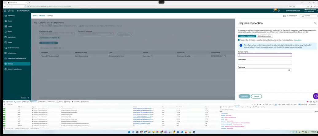Viewport: 318px width, 136px height.
Task: Click the Cancel button
Action: (x=256, y=96)
